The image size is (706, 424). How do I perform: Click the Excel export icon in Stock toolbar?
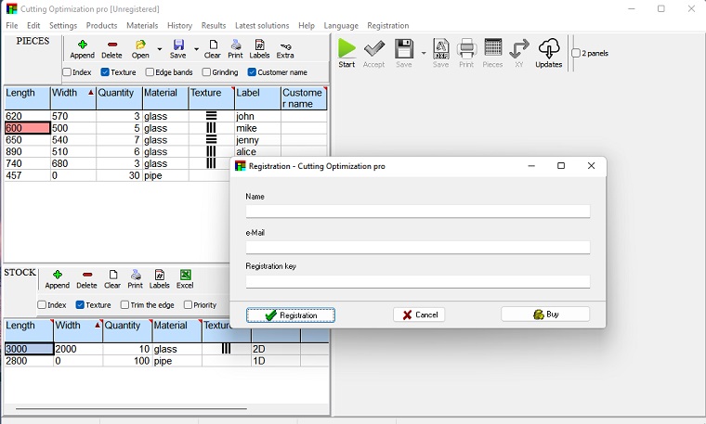coord(186,278)
